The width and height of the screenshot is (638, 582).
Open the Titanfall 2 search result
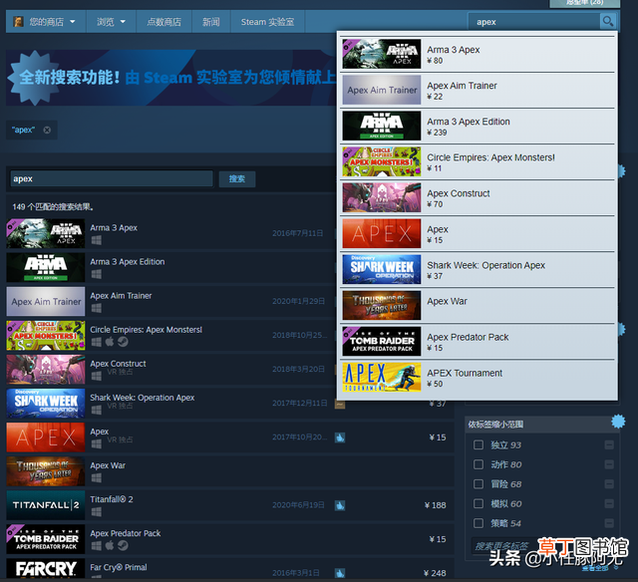(230, 505)
